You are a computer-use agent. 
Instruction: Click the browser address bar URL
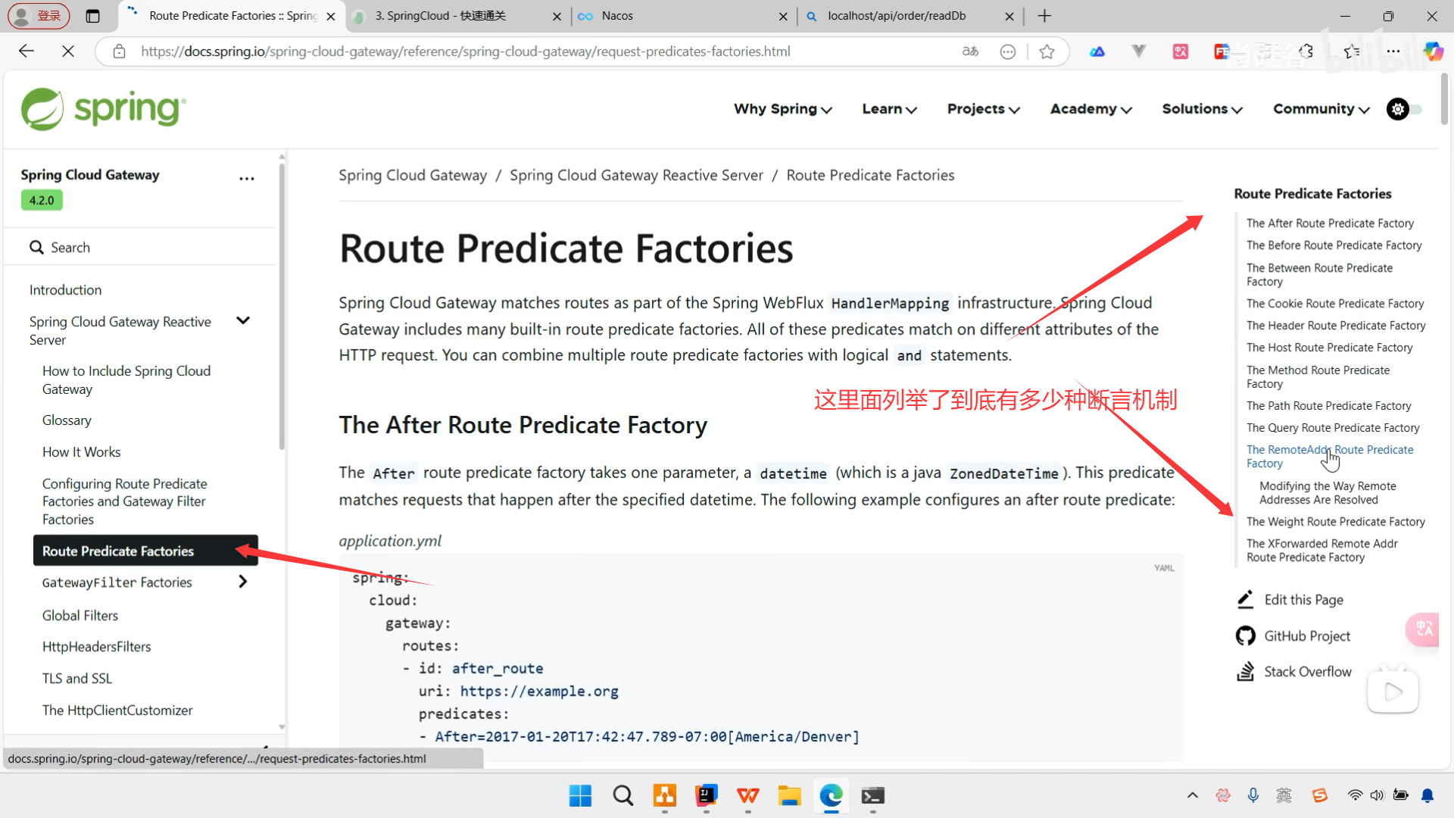point(465,52)
